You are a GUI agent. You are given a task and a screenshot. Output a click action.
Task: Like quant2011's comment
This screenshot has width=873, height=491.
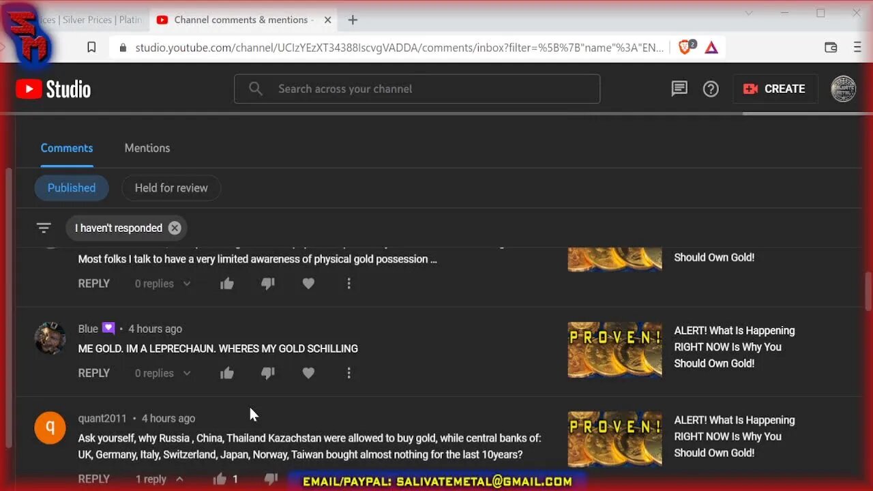(220, 479)
